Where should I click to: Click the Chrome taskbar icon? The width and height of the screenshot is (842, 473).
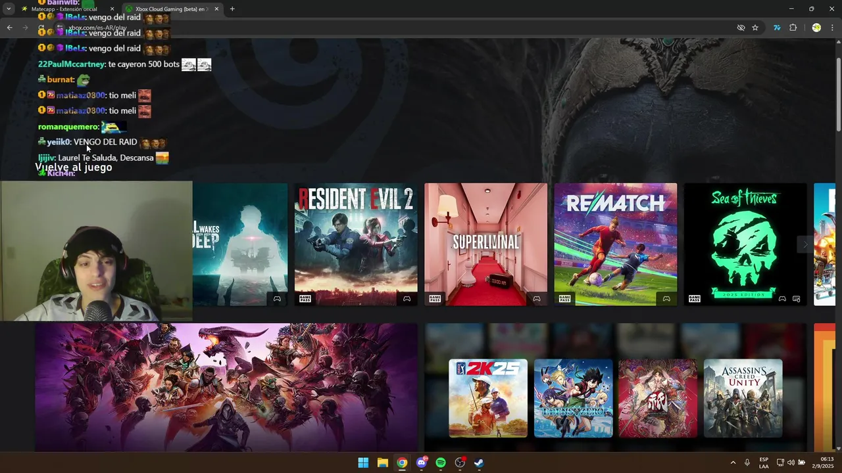pyautogui.click(x=402, y=462)
